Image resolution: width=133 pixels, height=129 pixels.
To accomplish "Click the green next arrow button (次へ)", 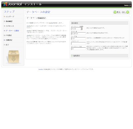I will 125,12.
